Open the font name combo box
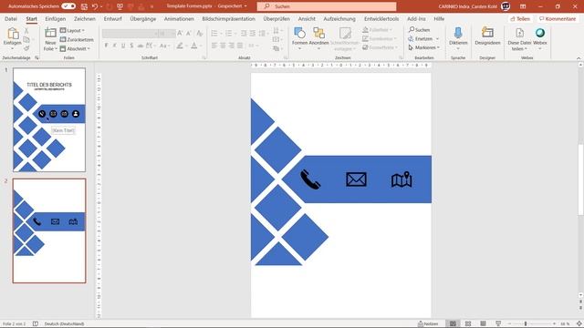Viewport: 584px width, 328px height. pos(130,34)
